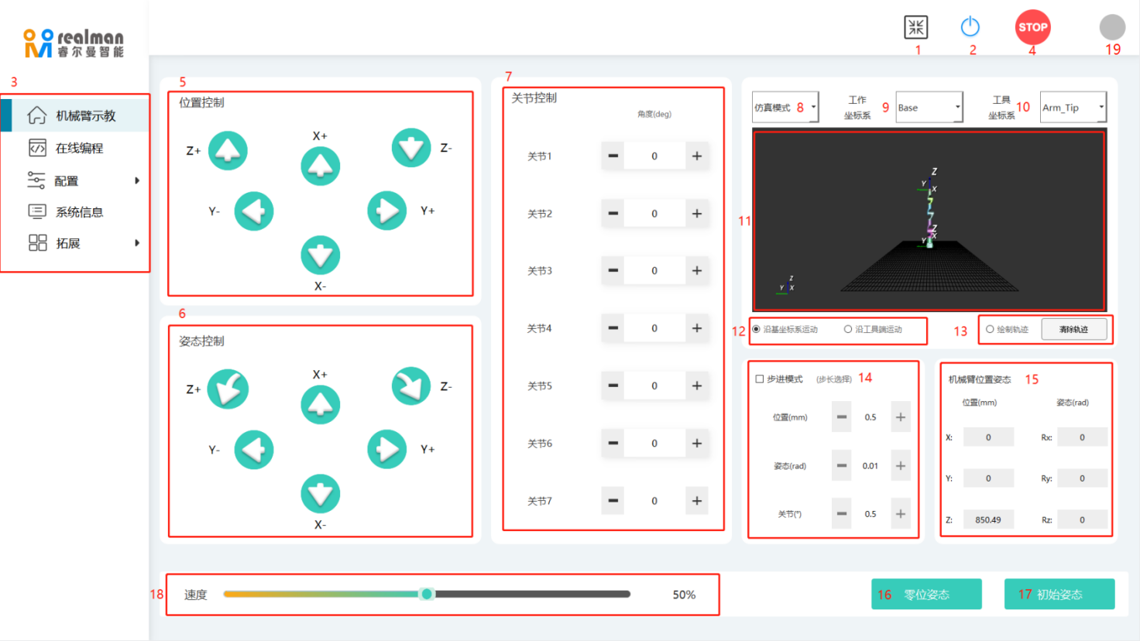Click the Z position field showing 850.49
Image resolution: width=1140 pixels, height=641 pixels.
point(988,519)
